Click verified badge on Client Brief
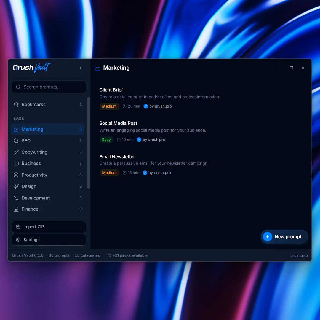The width and height of the screenshot is (320, 320). tap(146, 106)
